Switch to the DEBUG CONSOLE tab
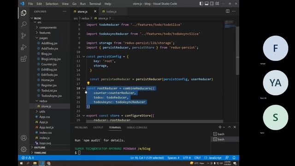 point(137,127)
